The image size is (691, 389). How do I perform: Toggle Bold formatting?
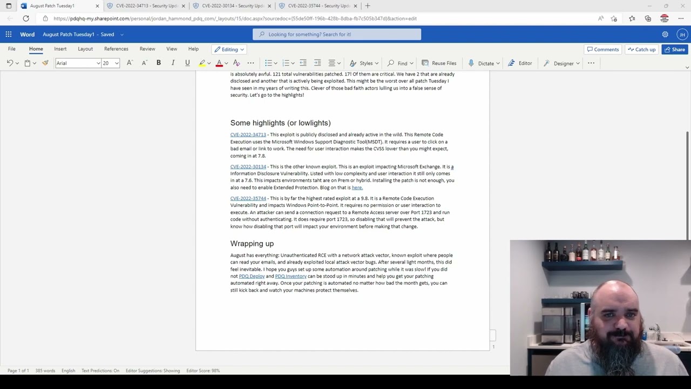point(159,63)
